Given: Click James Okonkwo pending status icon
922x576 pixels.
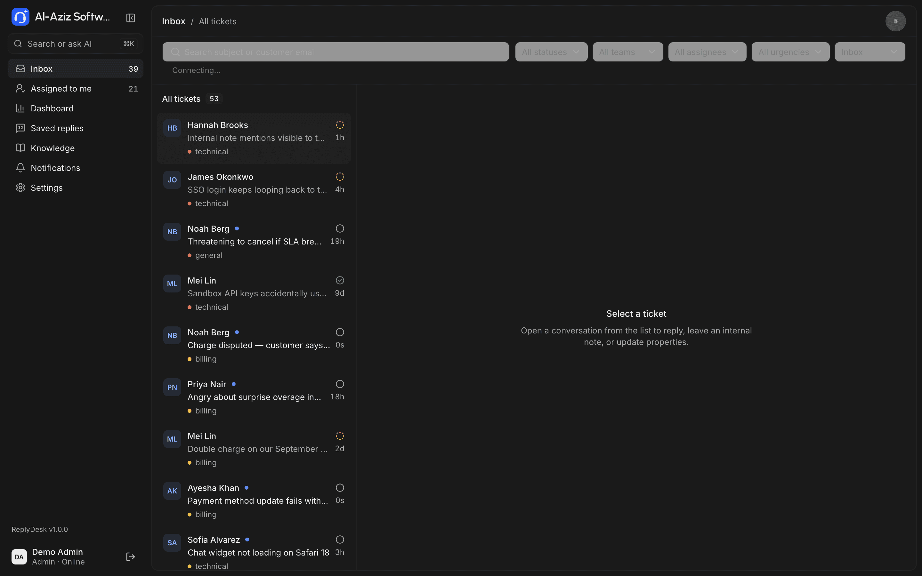Looking at the screenshot, I should pyautogui.click(x=340, y=177).
